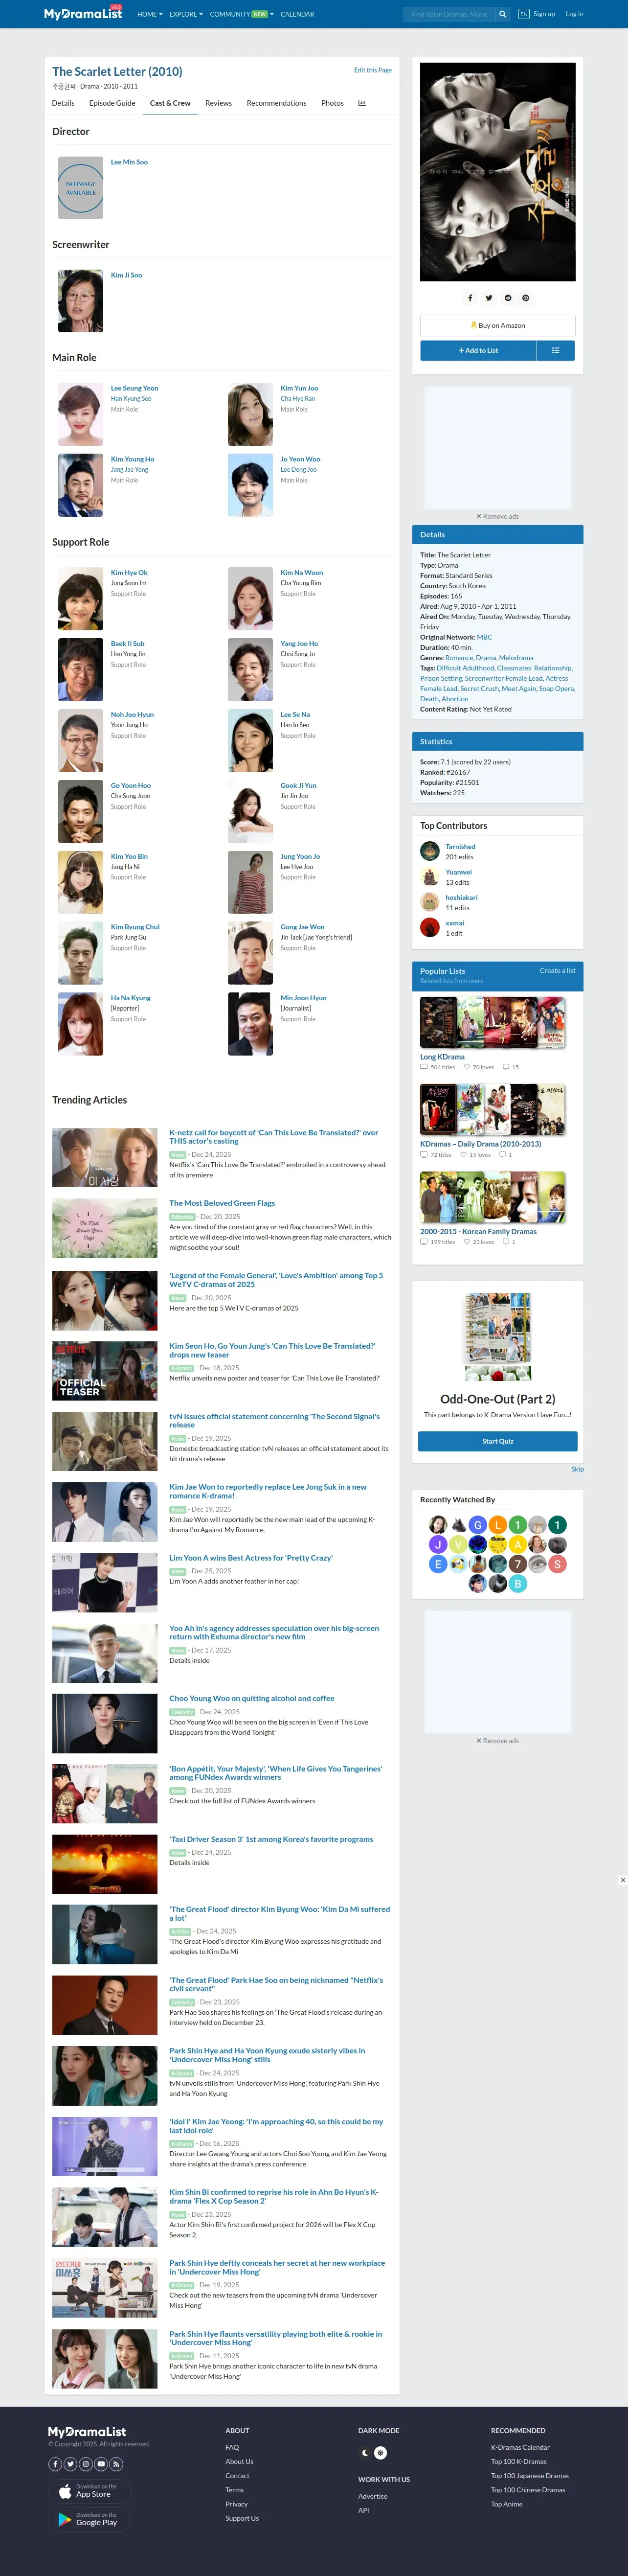Open Choo Young Woo quitting alcohol article
This screenshot has width=628, height=2576.
click(x=252, y=1698)
